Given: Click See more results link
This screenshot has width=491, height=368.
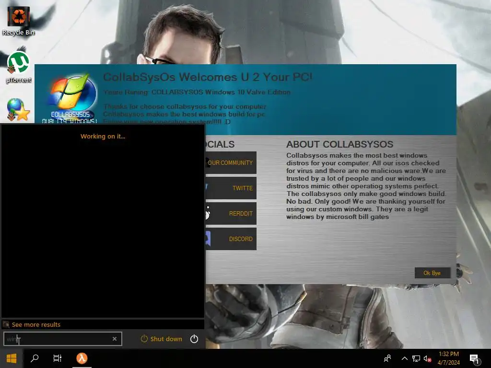Looking at the screenshot, I should click(36, 324).
